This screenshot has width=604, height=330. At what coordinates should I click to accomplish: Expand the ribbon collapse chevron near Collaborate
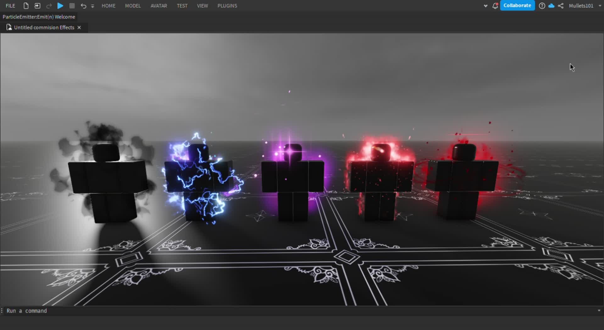coord(485,6)
